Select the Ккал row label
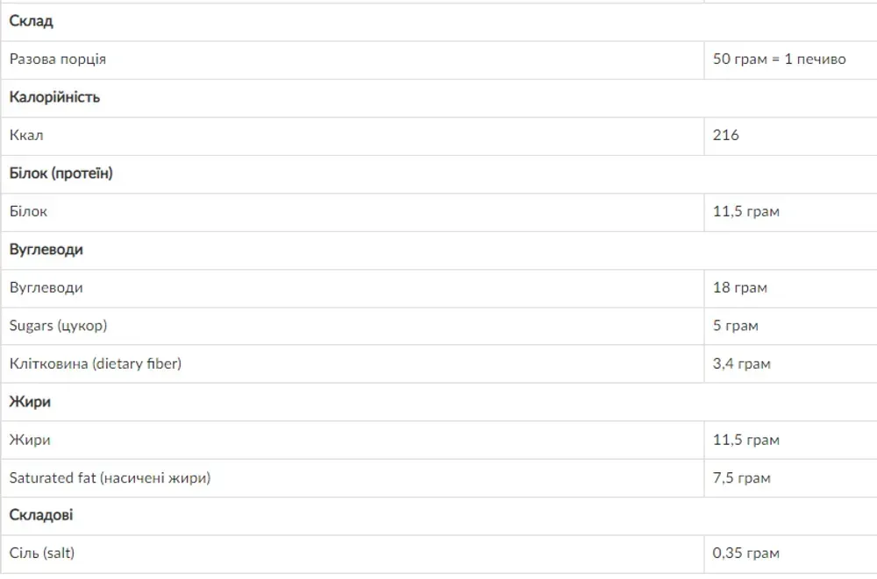 [26, 135]
